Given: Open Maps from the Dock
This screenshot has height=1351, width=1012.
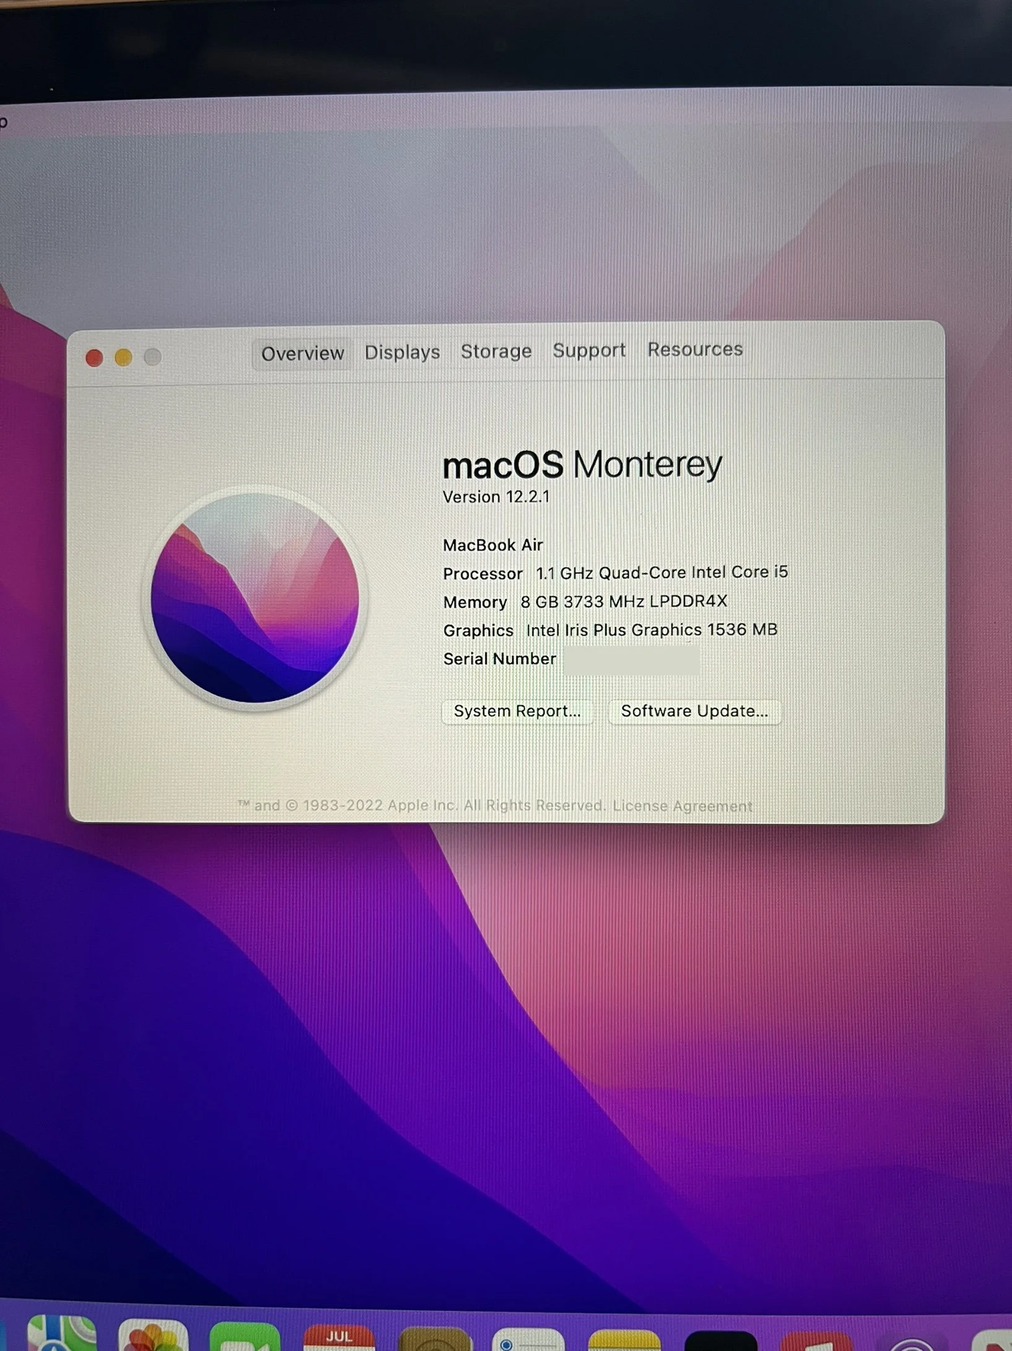Looking at the screenshot, I should pos(61,1333).
